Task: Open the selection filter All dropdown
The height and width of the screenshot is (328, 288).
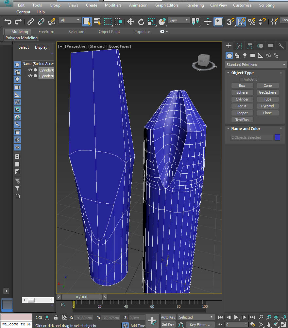Action: 70,20
